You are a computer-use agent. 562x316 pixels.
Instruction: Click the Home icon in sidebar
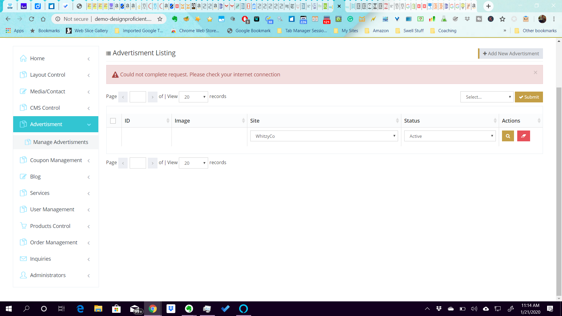point(23,59)
